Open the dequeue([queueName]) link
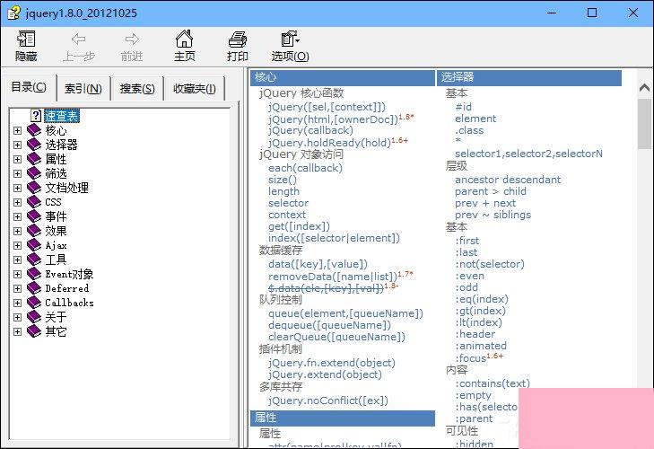The width and height of the screenshot is (654, 449). (329, 325)
